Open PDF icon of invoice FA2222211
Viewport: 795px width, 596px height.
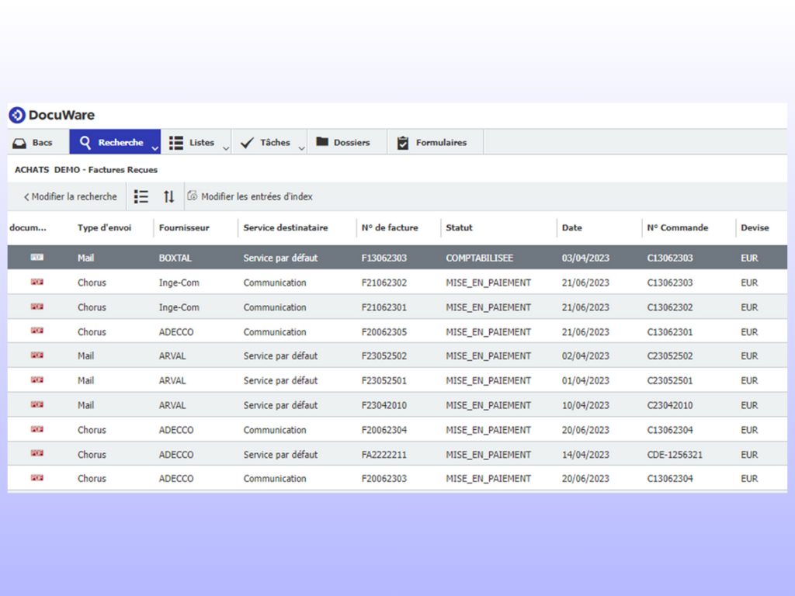tap(37, 453)
